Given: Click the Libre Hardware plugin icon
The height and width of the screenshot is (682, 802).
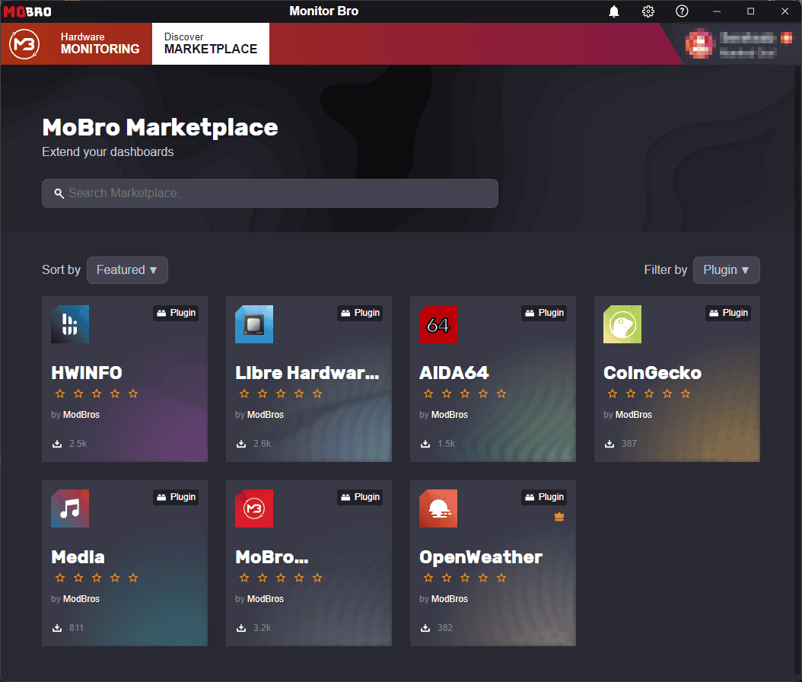Looking at the screenshot, I should 254,324.
